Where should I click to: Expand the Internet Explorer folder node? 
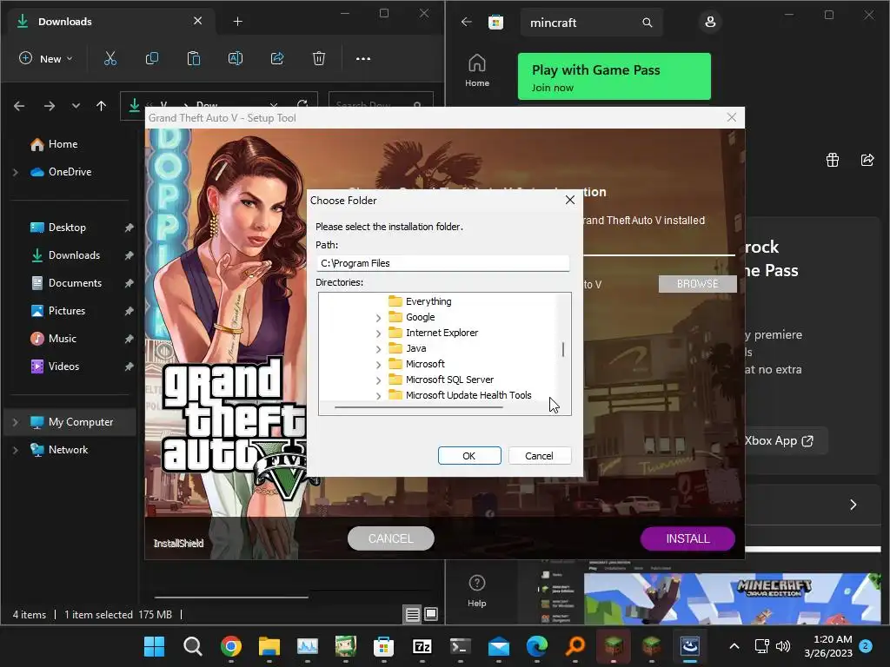379,333
